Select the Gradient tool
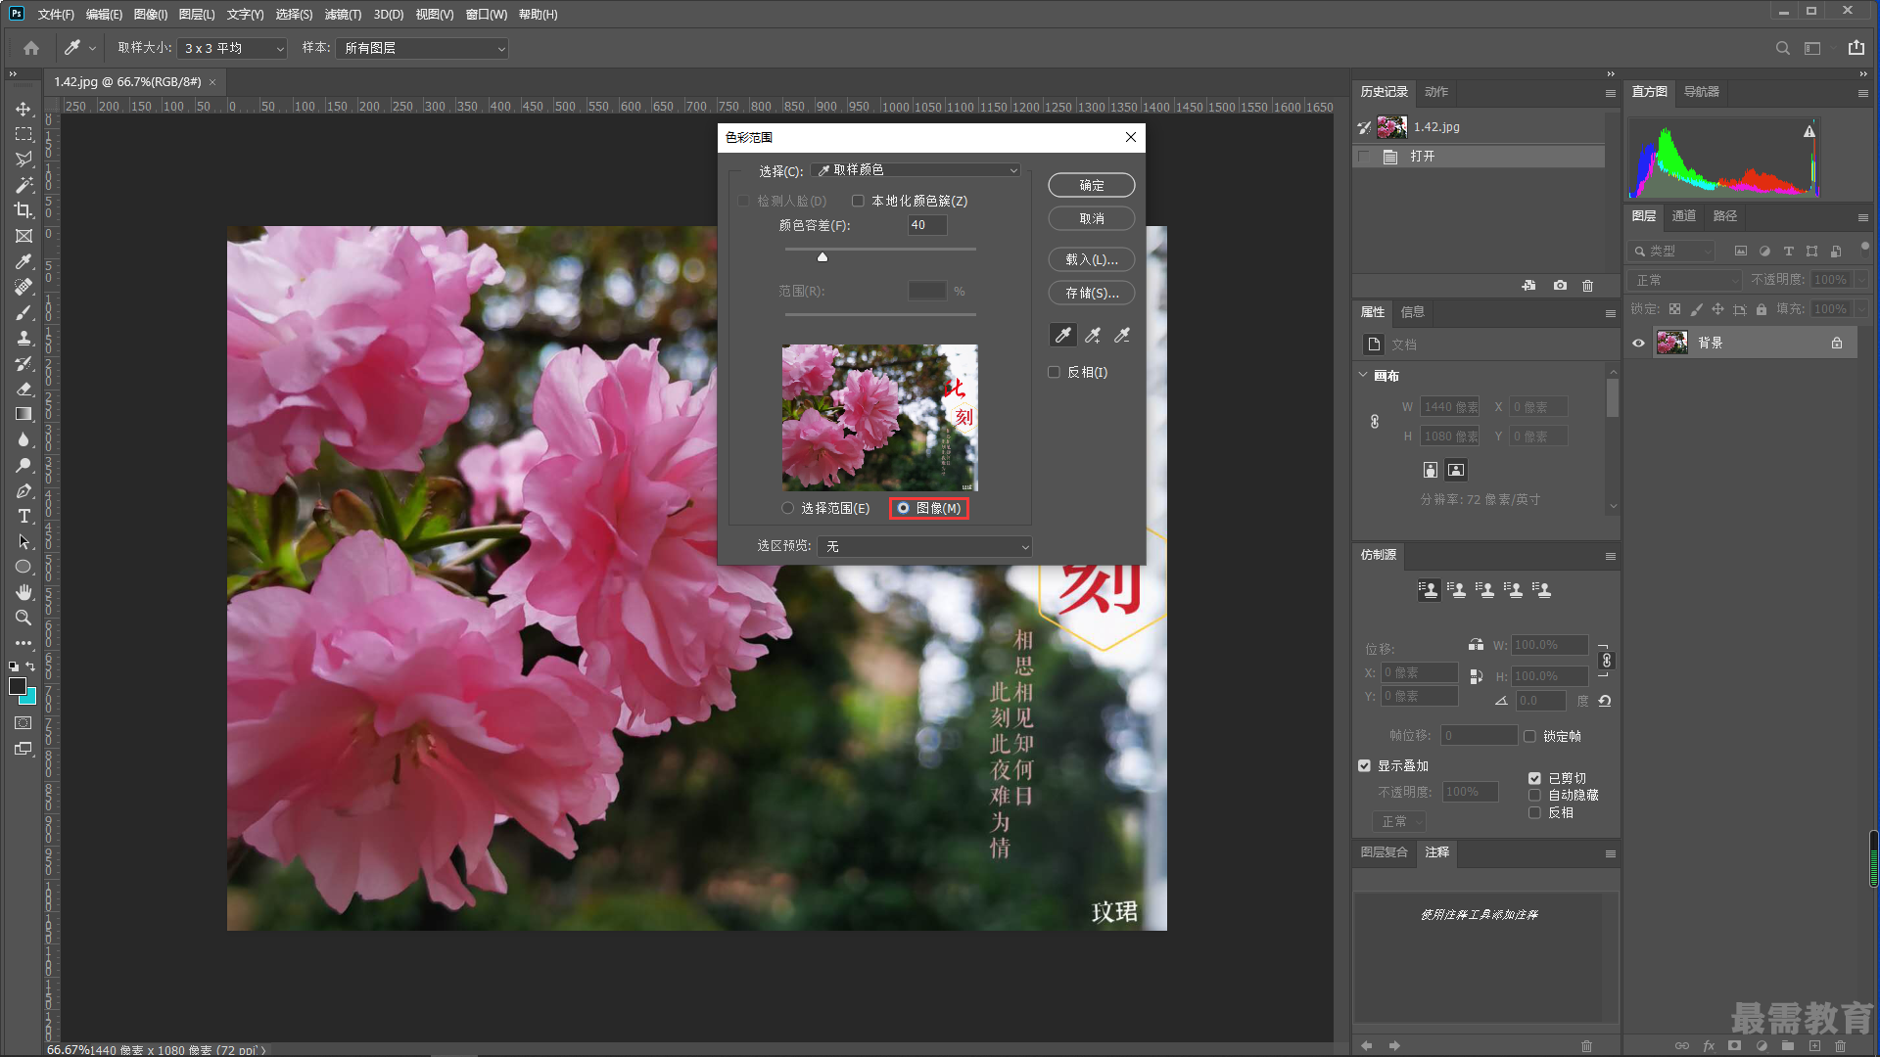This screenshot has height=1057, width=1880. tap(23, 414)
